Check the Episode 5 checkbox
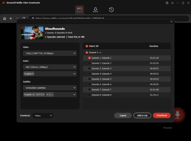This screenshot has height=141, width=191. (90, 79)
